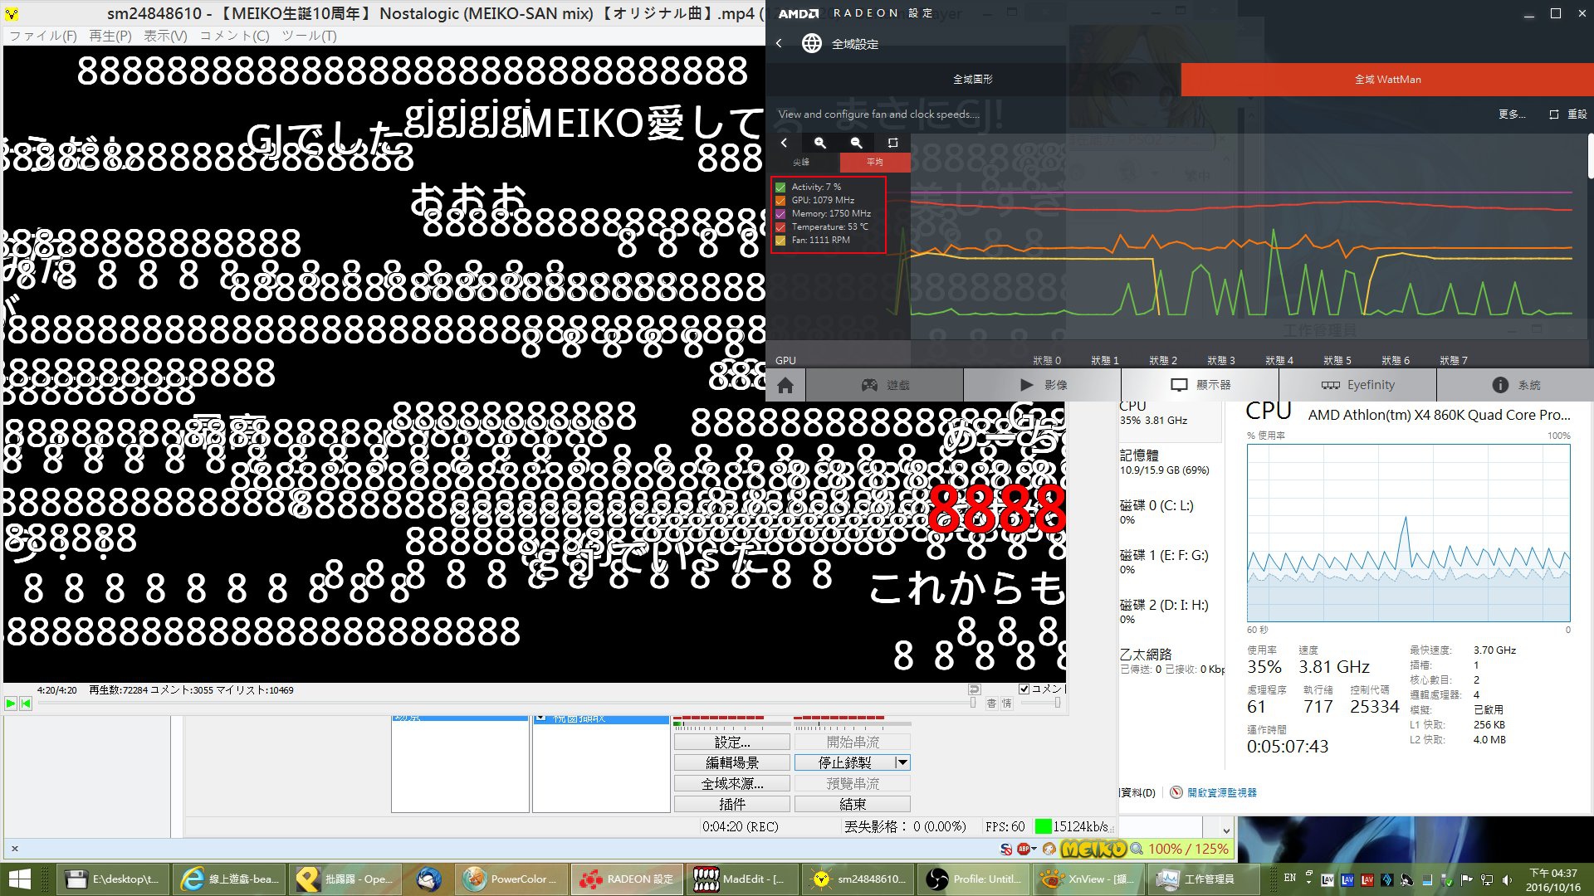Toggle the Activity graph line checkbox
This screenshot has width=1594, height=896.
coord(780,187)
